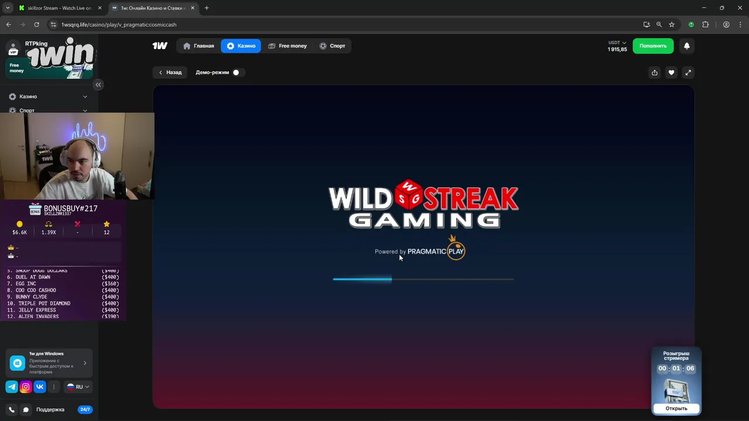Select Казино in top navigation
The width and height of the screenshot is (749, 421).
(241, 46)
